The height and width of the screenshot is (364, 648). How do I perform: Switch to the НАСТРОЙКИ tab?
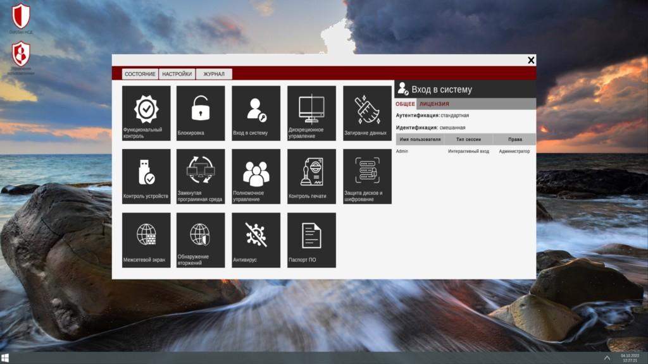click(x=177, y=74)
